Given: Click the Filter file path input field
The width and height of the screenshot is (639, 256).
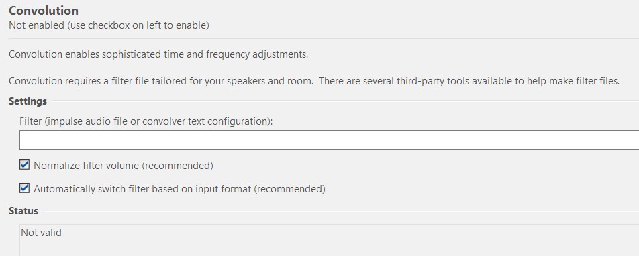Looking at the screenshot, I should [x=330, y=140].
